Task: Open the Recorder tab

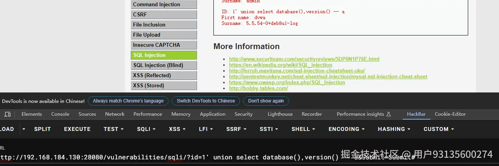Action: pyautogui.click(x=312, y=114)
